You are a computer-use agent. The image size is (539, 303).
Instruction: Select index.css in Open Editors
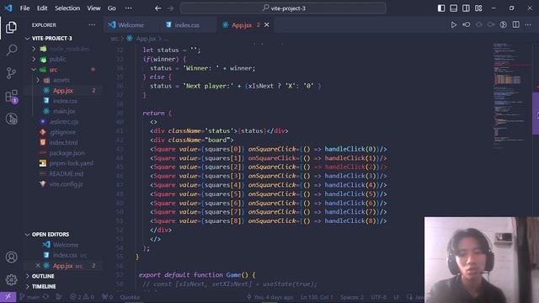click(65, 255)
